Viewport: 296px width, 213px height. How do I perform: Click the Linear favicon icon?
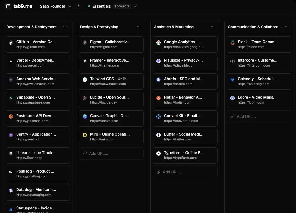(11, 153)
